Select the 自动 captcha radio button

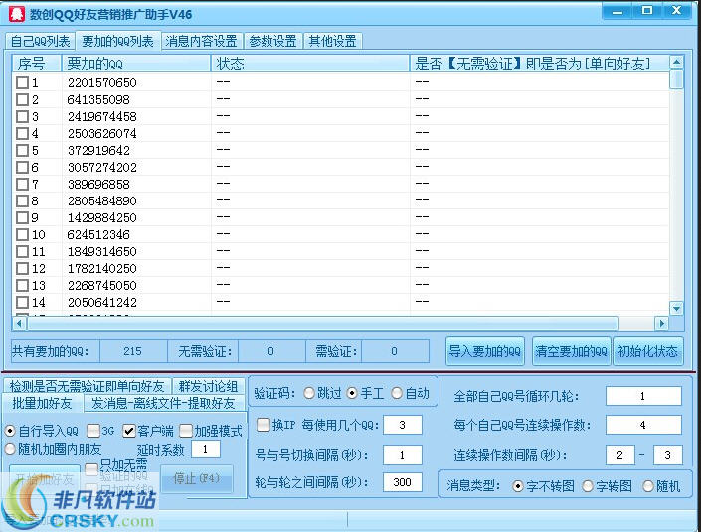(x=397, y=393)
